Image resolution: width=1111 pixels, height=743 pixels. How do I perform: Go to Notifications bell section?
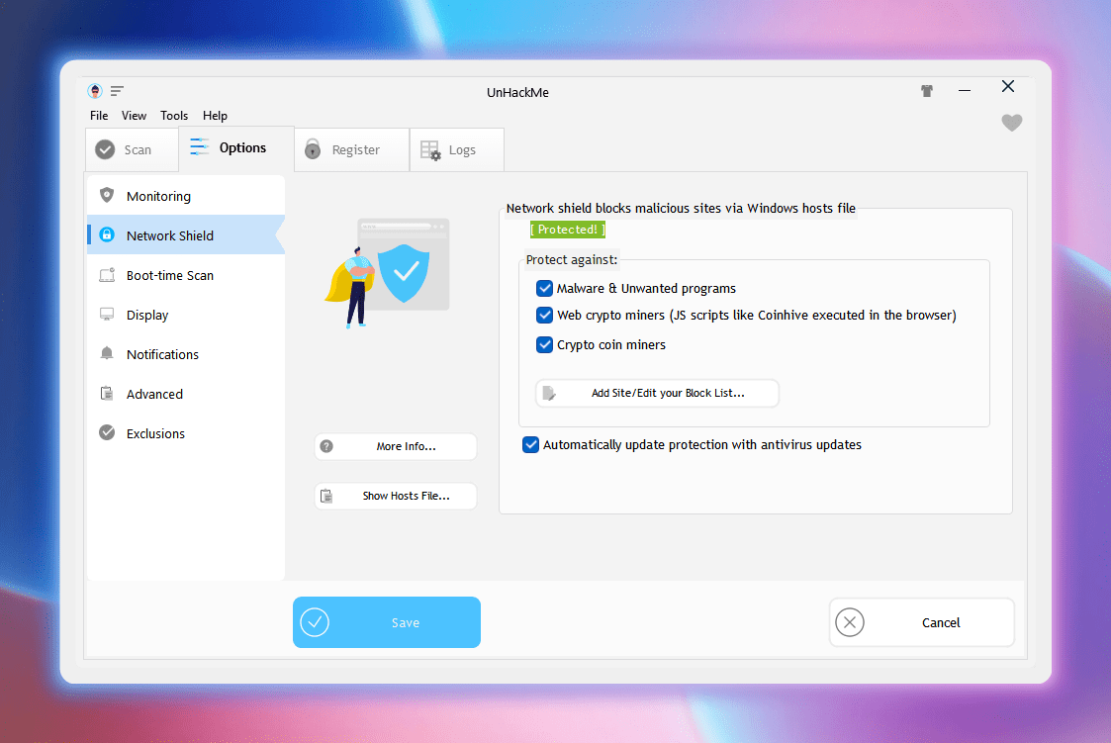[162, 354]
